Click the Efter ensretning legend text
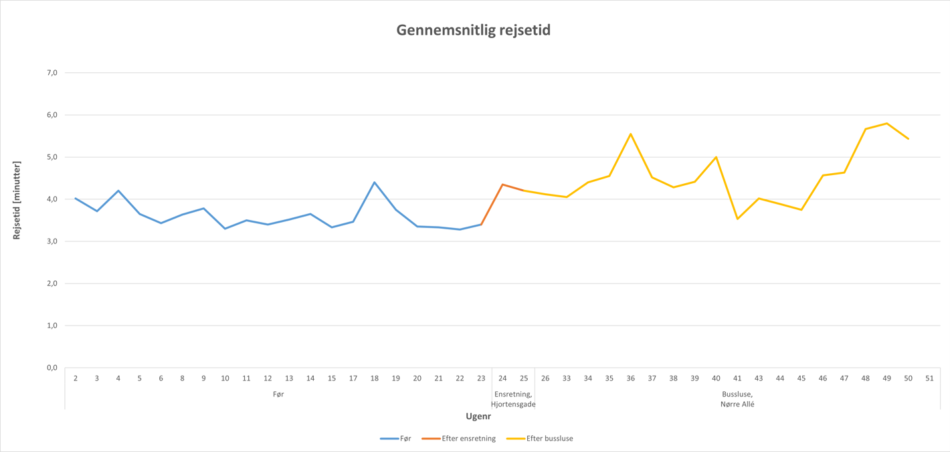 point(469,439)
